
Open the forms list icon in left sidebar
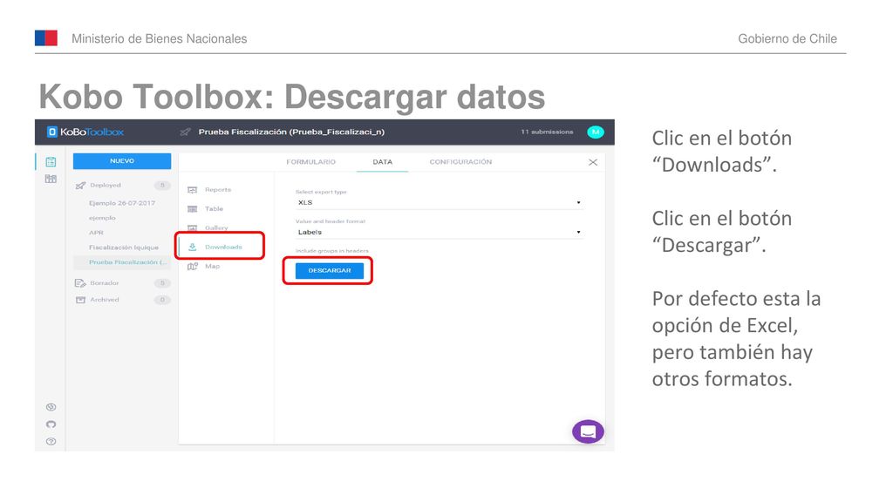click(x=51, y=162)
